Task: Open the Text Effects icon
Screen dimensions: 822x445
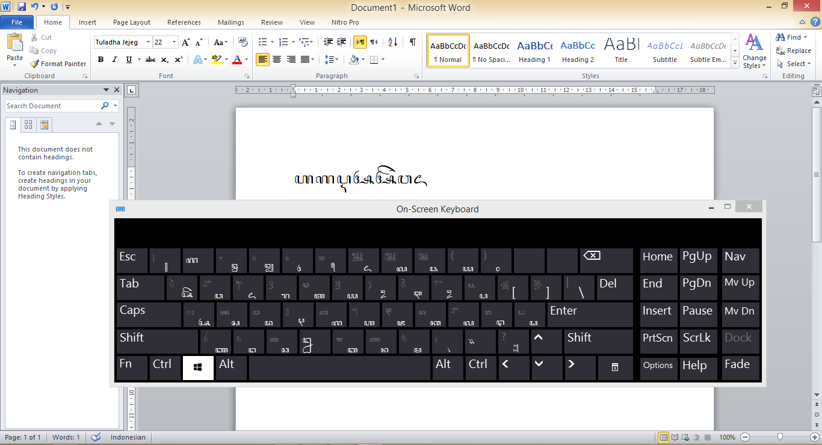Action: [x=199, y=59]
